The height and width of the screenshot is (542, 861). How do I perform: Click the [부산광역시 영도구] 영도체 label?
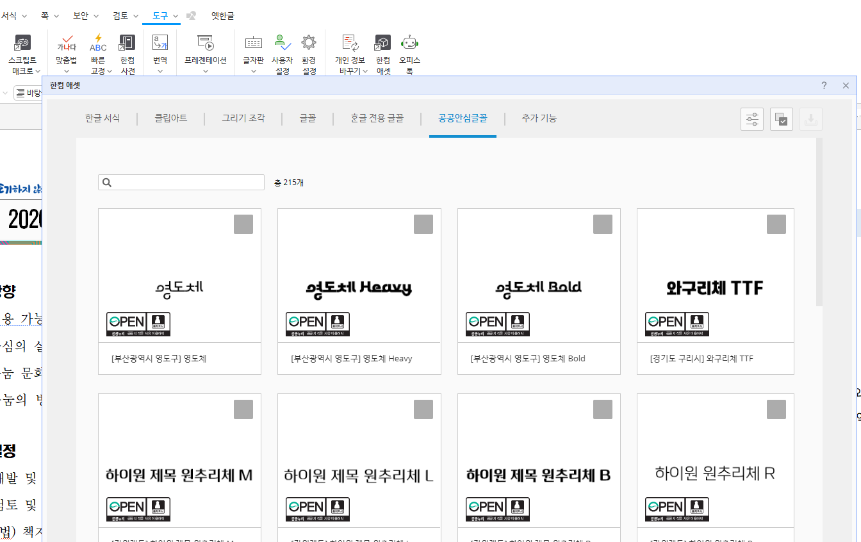[159, 359]
